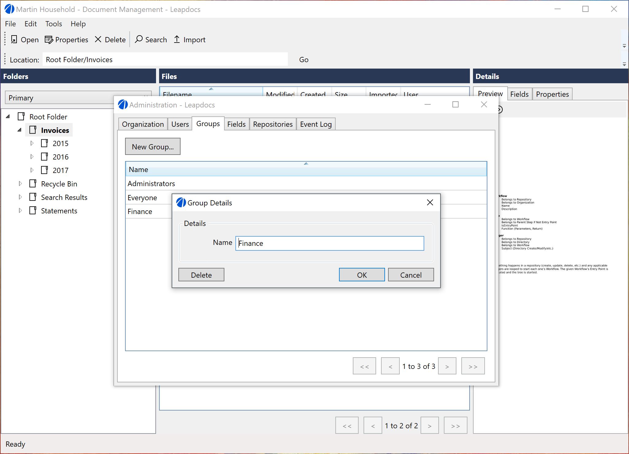Close the Group Details dialog

(x=430, y=202)
